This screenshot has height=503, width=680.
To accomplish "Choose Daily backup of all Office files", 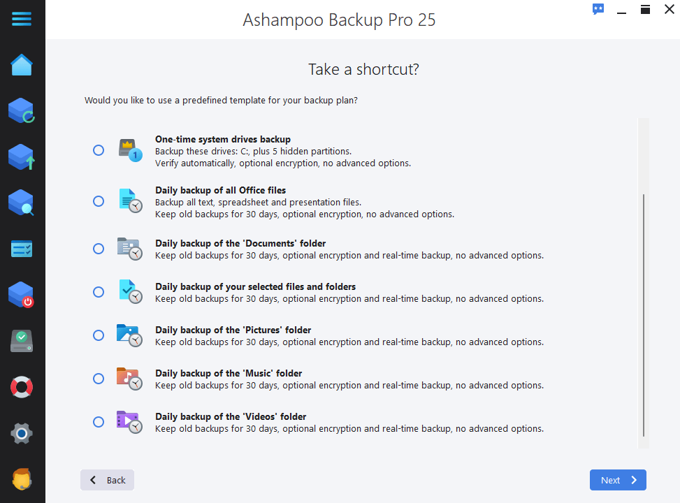I will point(98,201).
